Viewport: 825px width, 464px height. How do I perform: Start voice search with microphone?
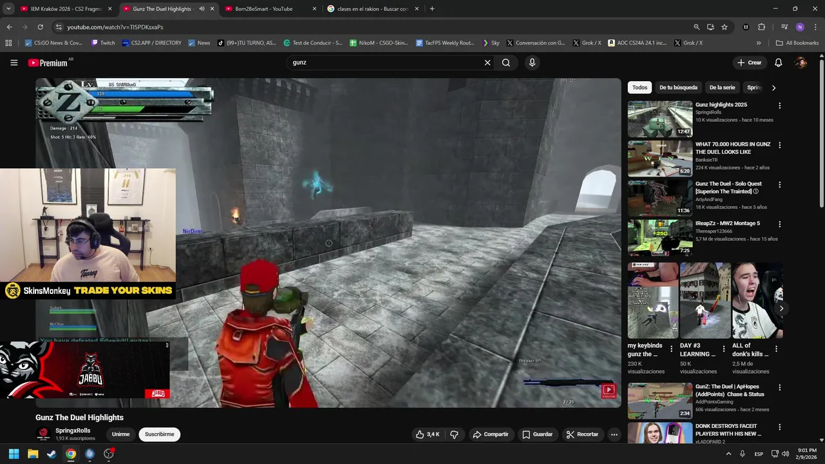tap(532, 63)
